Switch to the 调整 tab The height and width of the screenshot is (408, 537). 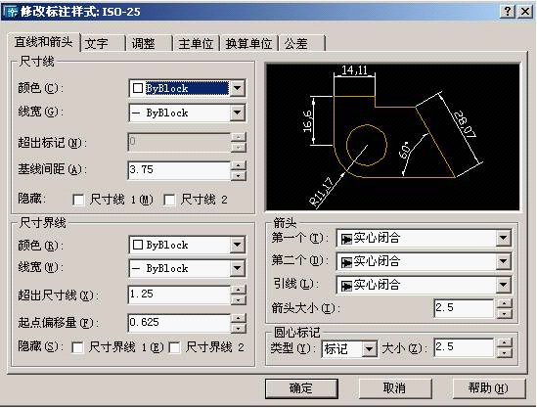[x=150, y=43]
